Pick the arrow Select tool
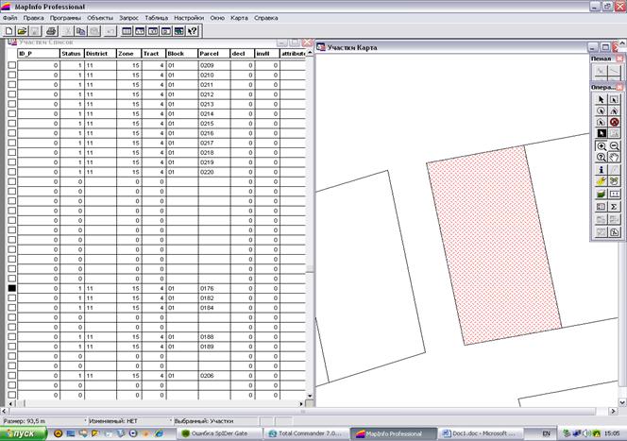The image size is (627, 441). pyautogui.click(x=601, y=99)
